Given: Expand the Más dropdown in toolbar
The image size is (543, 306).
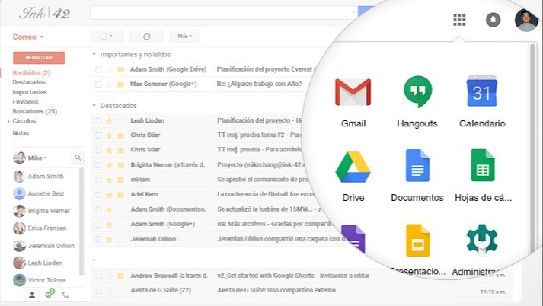Looking at the screenshot, I should (185, 36).
